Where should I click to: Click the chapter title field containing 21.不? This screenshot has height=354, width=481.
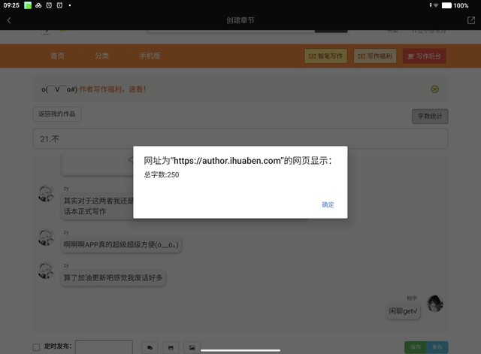point(240,139)
